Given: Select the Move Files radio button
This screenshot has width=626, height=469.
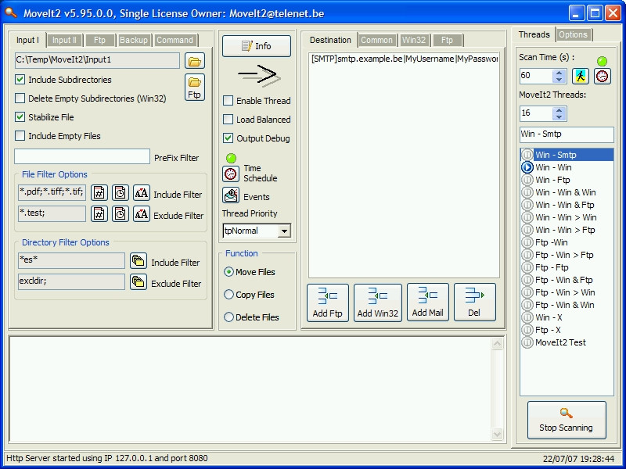Looking at the screenshot, I should click(x=228, y=271).
